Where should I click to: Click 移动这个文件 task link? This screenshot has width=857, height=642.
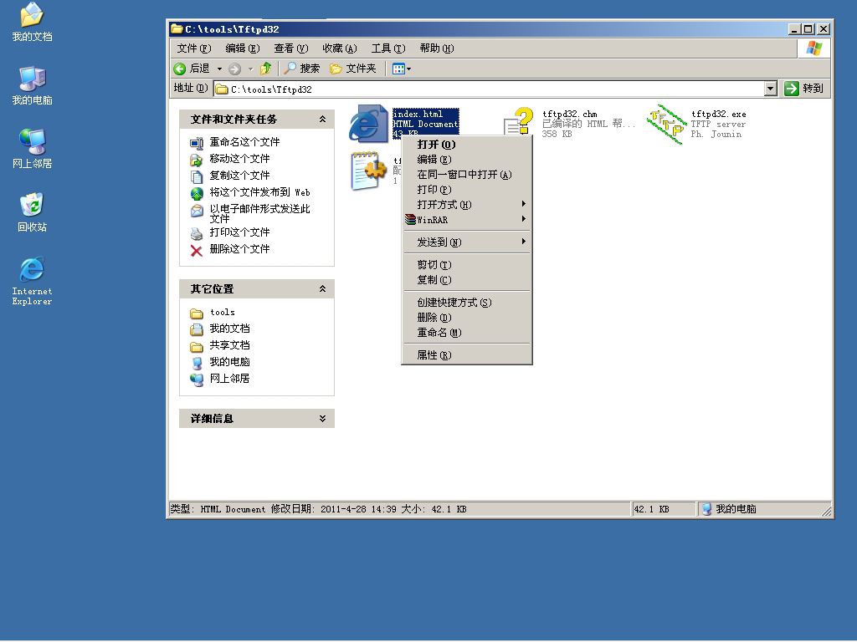pyautogui.click(x=239, y=158)
